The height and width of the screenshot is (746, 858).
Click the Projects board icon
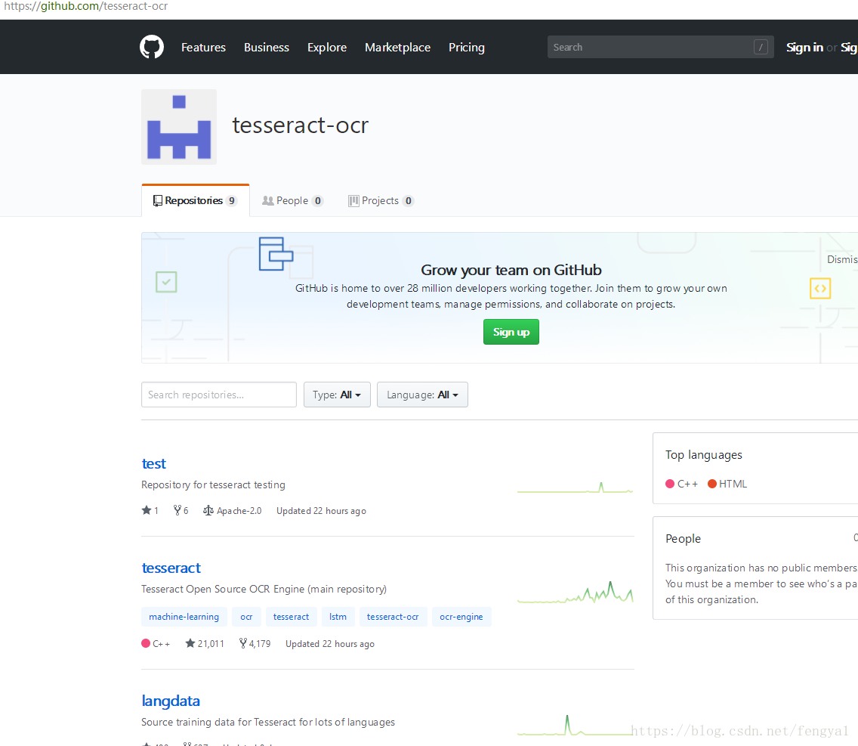click(353, 201)
